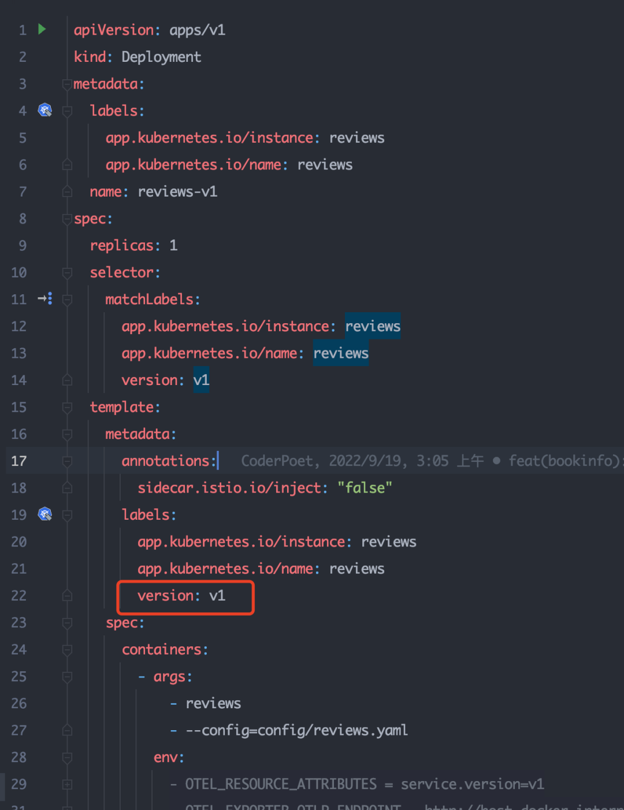Fold the top-level spec section on line 8
Viewport: 624px width, 810px height.
(x=67, y=219)
